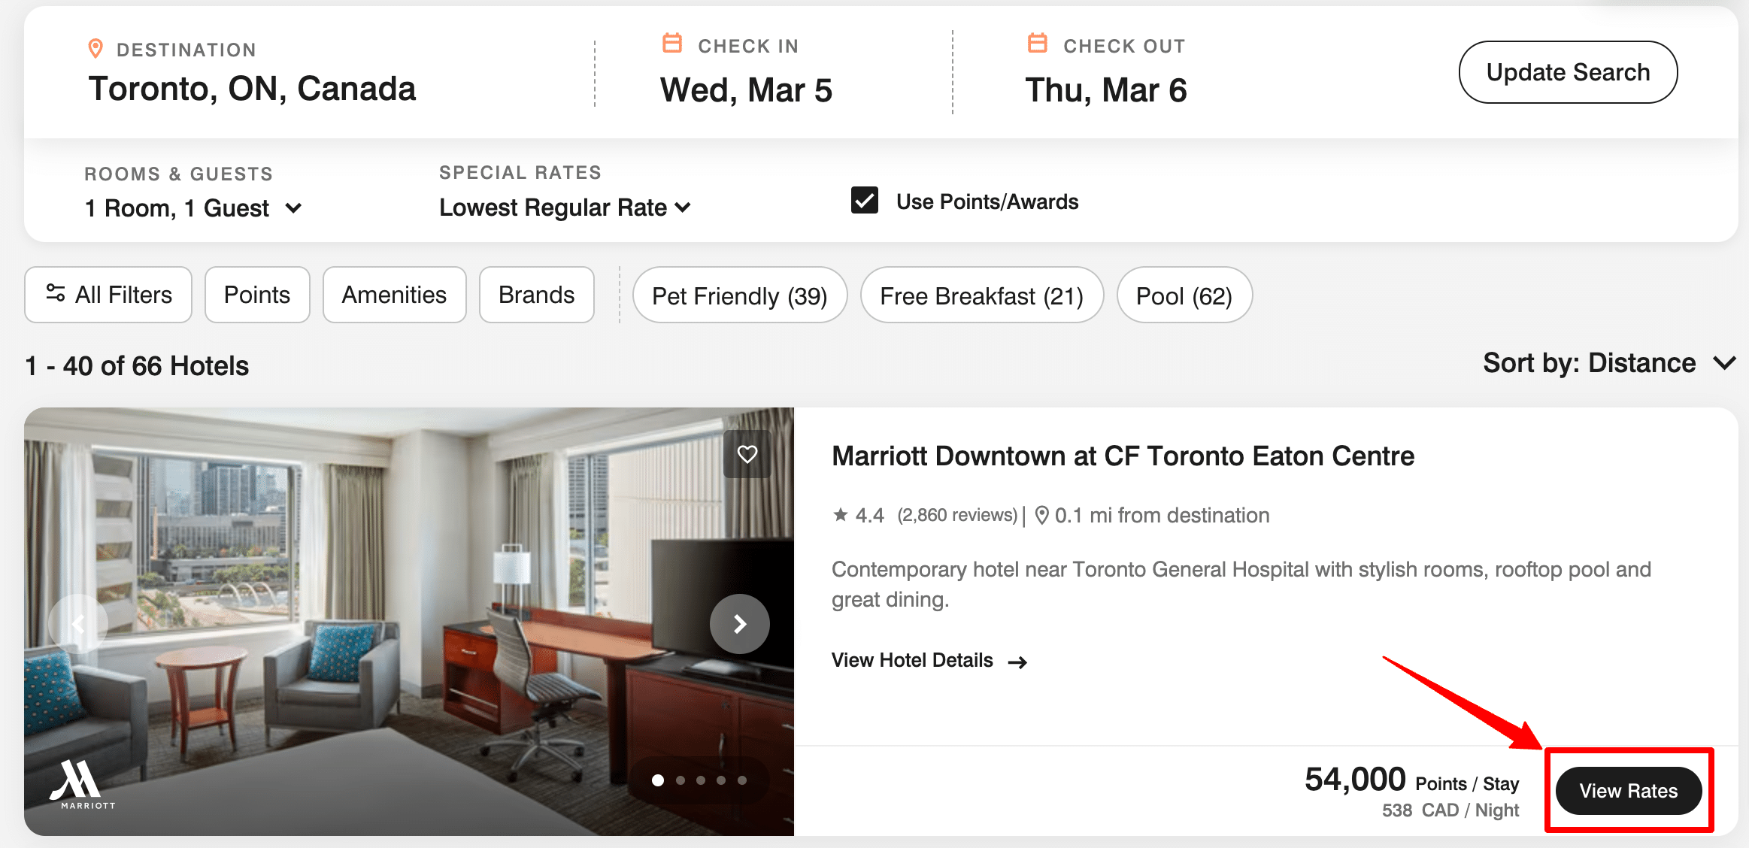Open the Sort by Distance dropdown
The width and height of the screenshot is (1749, 848).
1609,363
